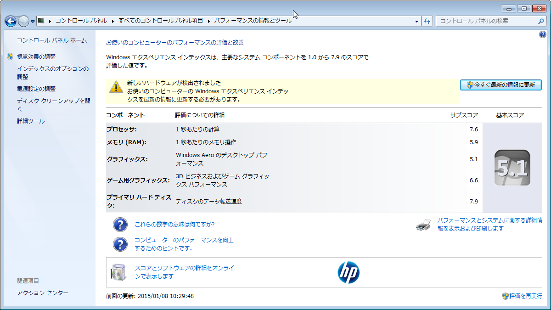Click question icon beside パフォーマンスを向上 hint
The height and width of the screenshot is (310, 551).
point(120,244)
